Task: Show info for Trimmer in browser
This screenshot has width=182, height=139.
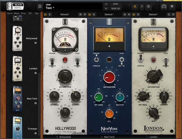Action: click(36, 133)
